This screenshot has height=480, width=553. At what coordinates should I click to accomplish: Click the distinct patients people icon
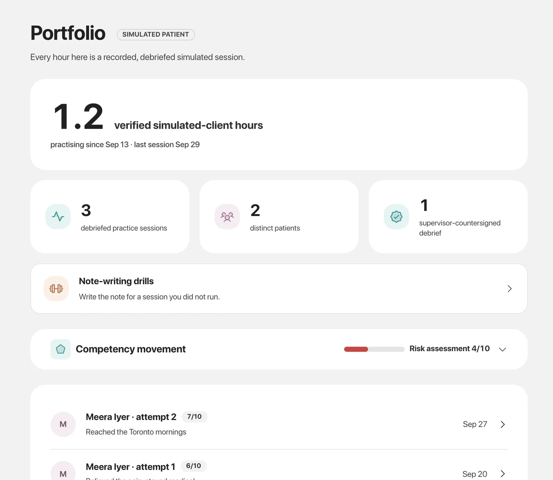click(227, 216)
